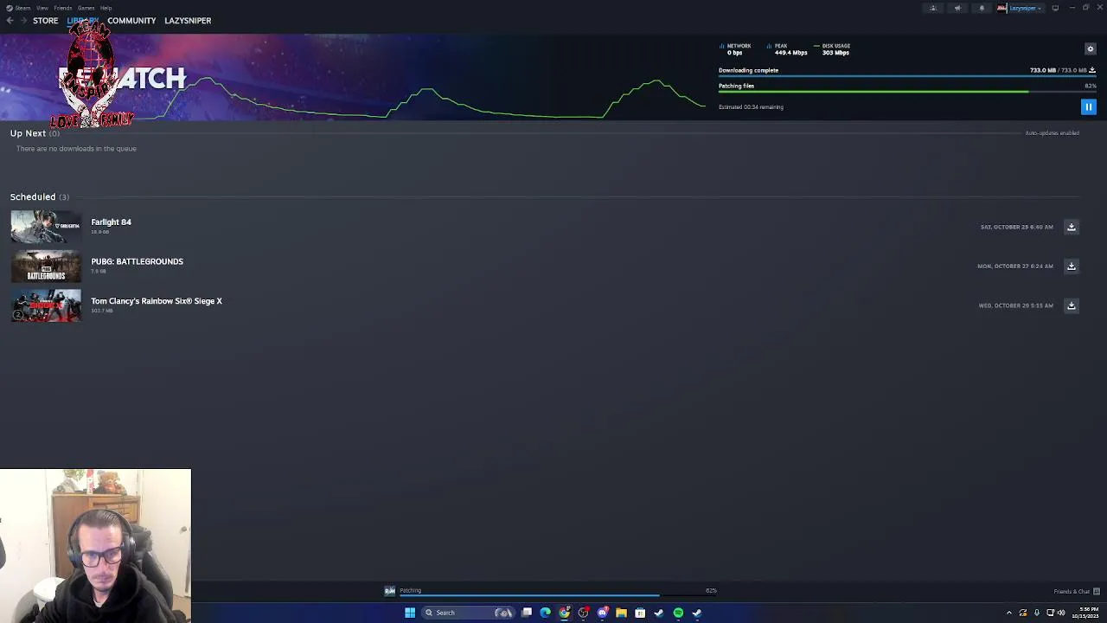Click the Up Next (0) section header

point(35,133)
